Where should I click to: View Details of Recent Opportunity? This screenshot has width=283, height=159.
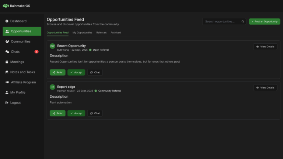(x=265, y=47)
